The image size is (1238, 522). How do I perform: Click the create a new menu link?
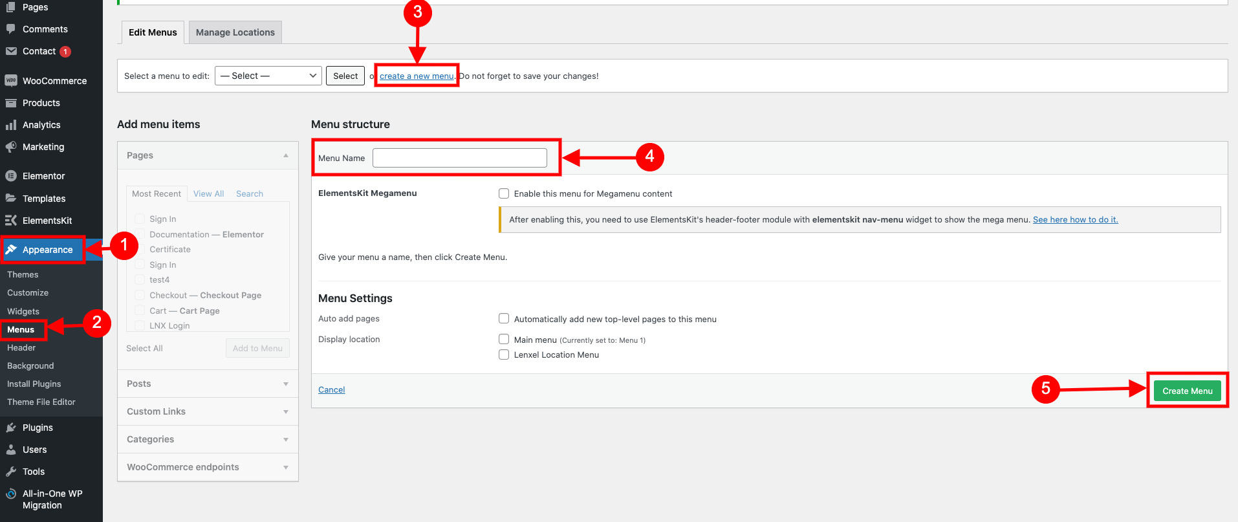click(x=417, y=76)
